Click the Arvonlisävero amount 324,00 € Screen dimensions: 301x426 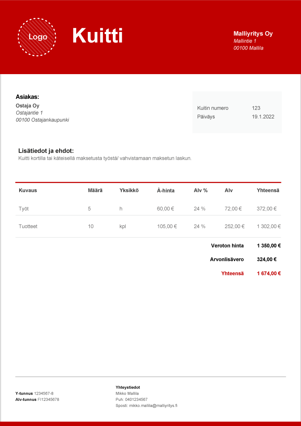[267, 259]
